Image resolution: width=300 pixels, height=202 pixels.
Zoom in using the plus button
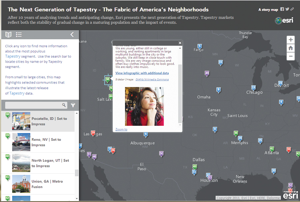pos(290,40)
